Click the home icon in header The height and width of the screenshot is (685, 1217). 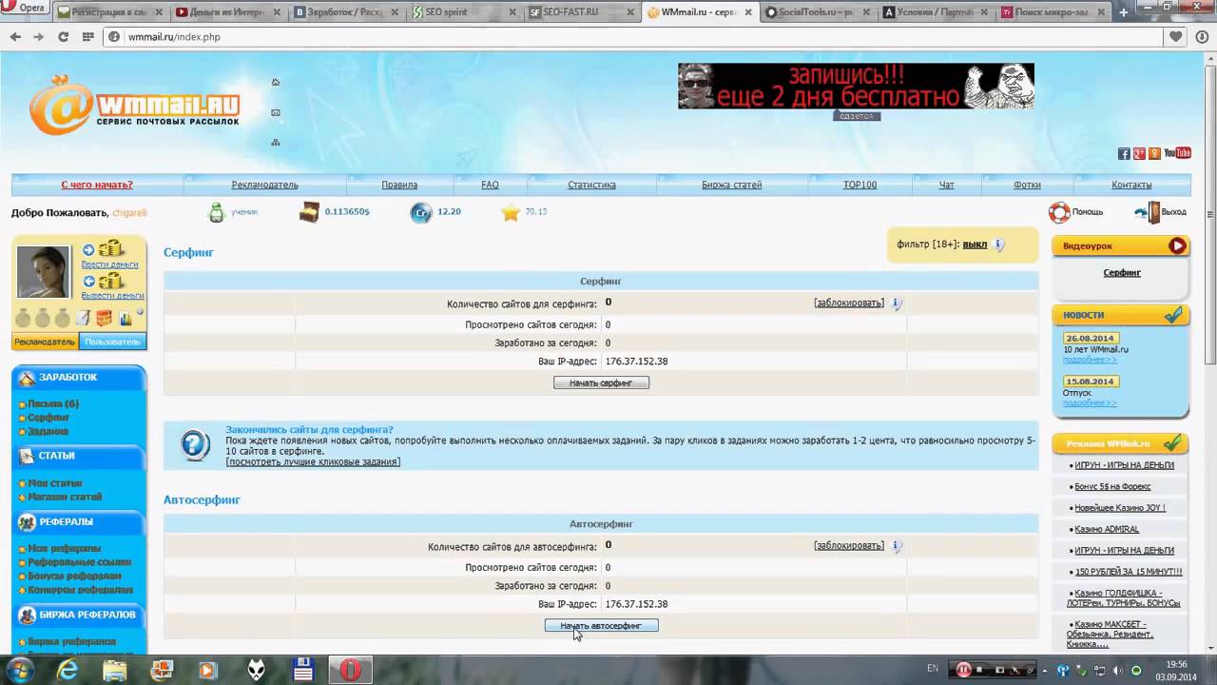276,82
